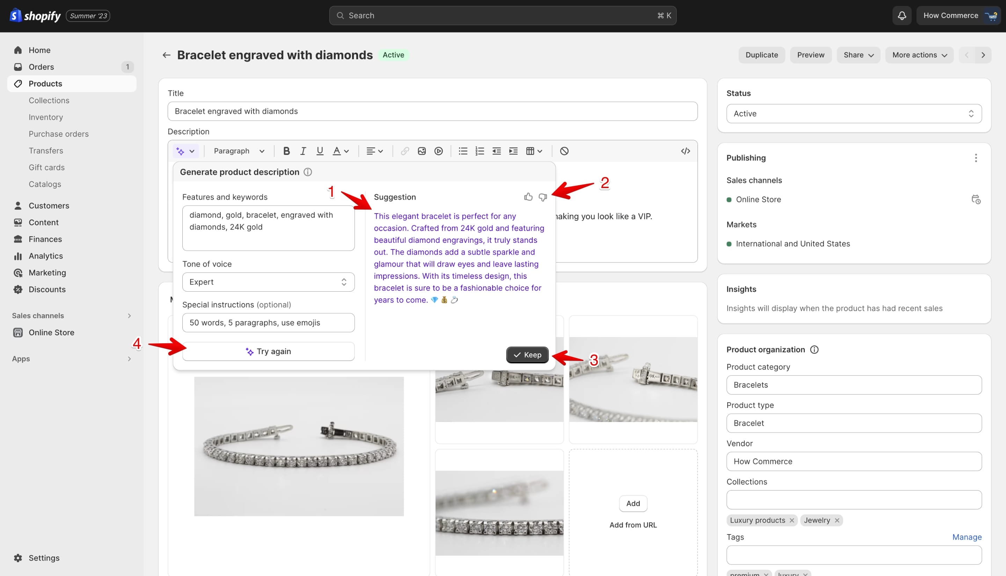Open the AI magic generate text tool
The width and height of the screenshot is (1006, 576).
(x=185, y=151)
